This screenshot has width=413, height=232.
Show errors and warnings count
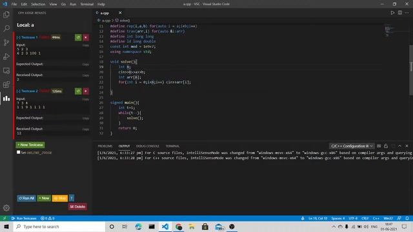pyautogui.click(x=47, y=218)
